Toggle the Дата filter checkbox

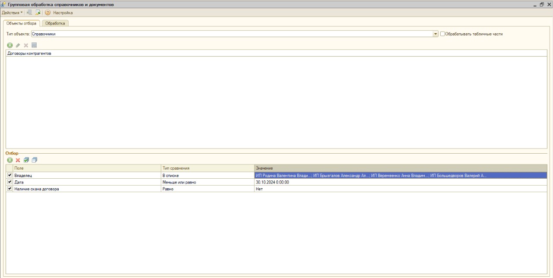[10, 182]
